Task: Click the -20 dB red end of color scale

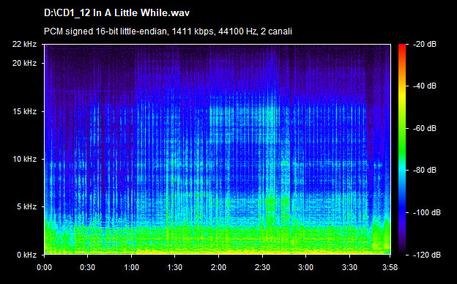Action: [x=402, y=45]
